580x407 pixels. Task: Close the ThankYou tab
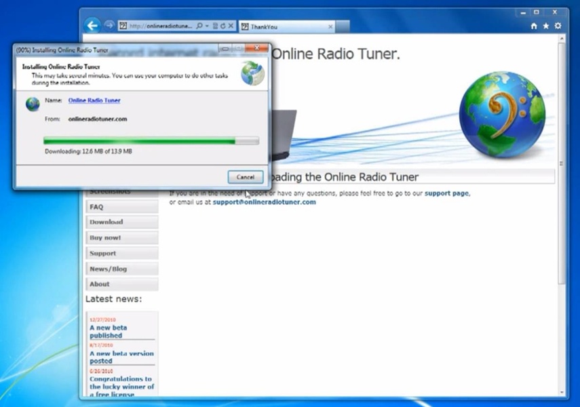[x=330, y=26]
